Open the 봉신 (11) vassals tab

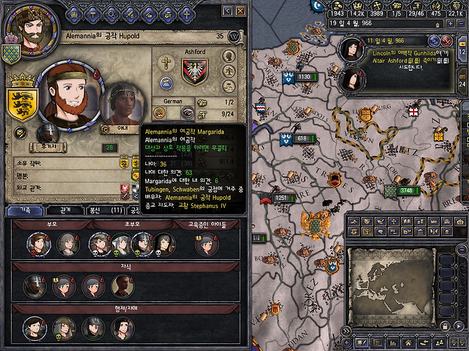(106, 211)
